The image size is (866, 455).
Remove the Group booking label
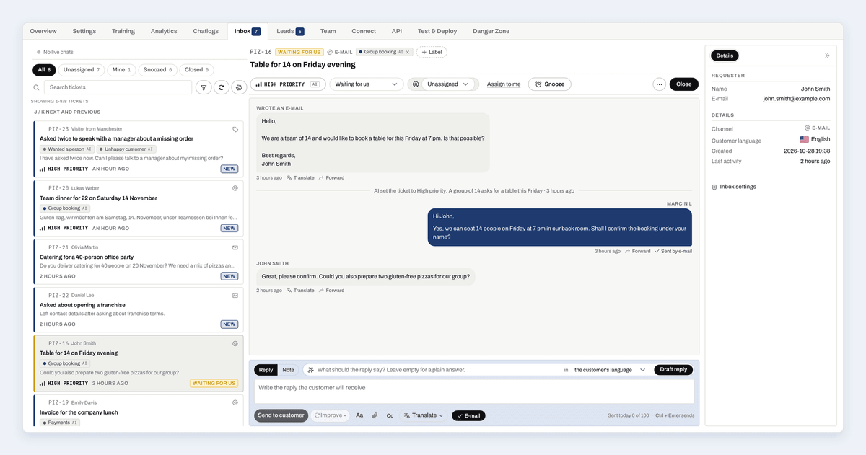pyautogui.click(x=408, y=52)
